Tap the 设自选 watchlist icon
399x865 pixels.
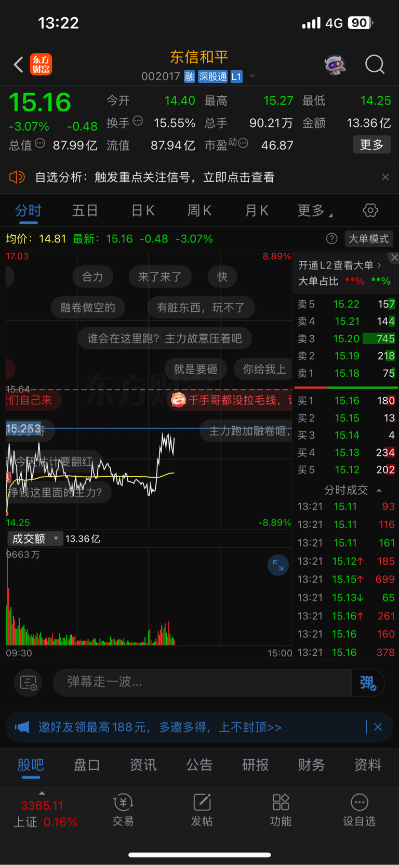[x=359, y=810]
